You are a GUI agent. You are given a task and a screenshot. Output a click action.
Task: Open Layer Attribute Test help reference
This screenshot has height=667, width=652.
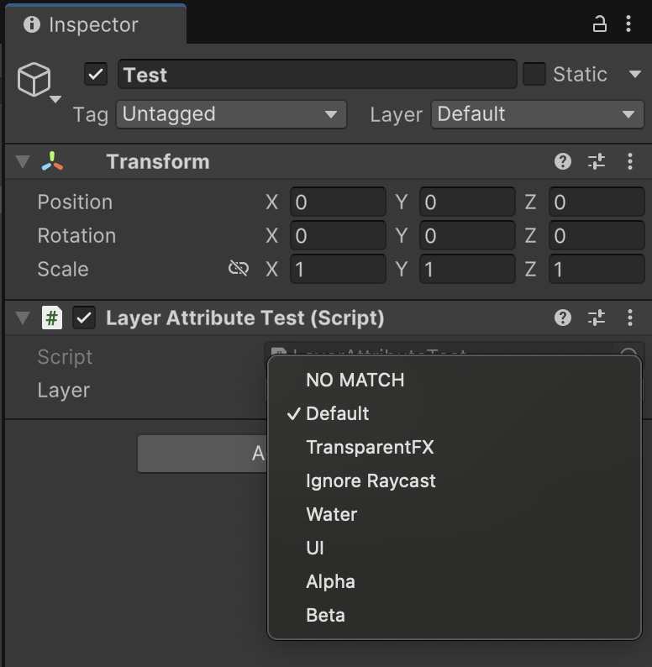(x=563, y=318)
